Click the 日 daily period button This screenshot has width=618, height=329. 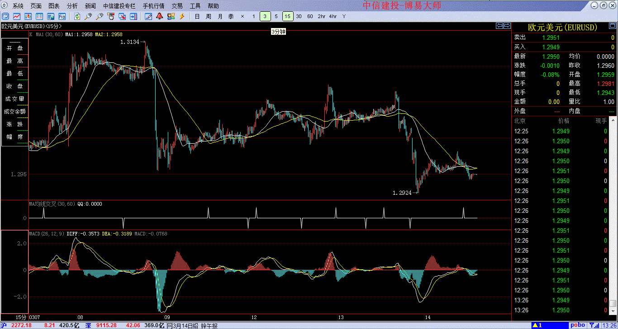pyautogui.click(x=197, y=17)
